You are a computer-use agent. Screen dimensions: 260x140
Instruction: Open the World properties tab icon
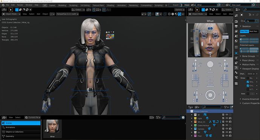pyautogui.click(x=236, y=41)
